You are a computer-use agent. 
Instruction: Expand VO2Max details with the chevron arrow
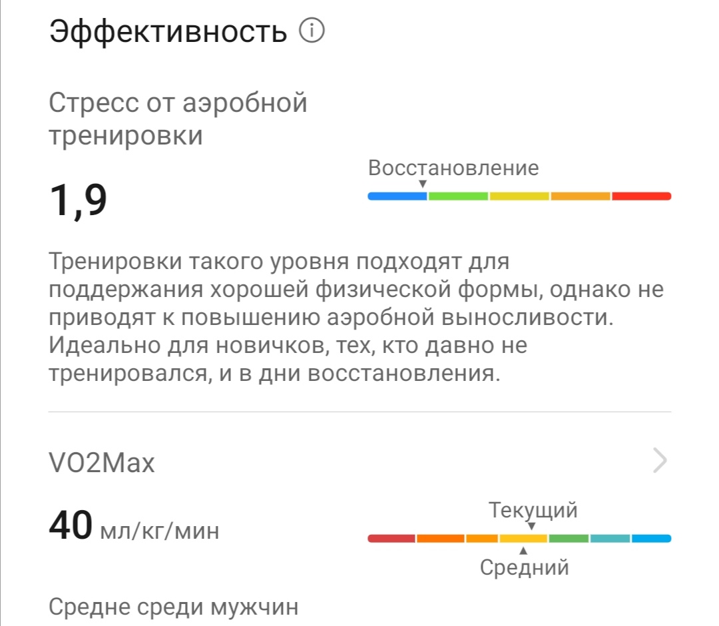click(660, 460)
